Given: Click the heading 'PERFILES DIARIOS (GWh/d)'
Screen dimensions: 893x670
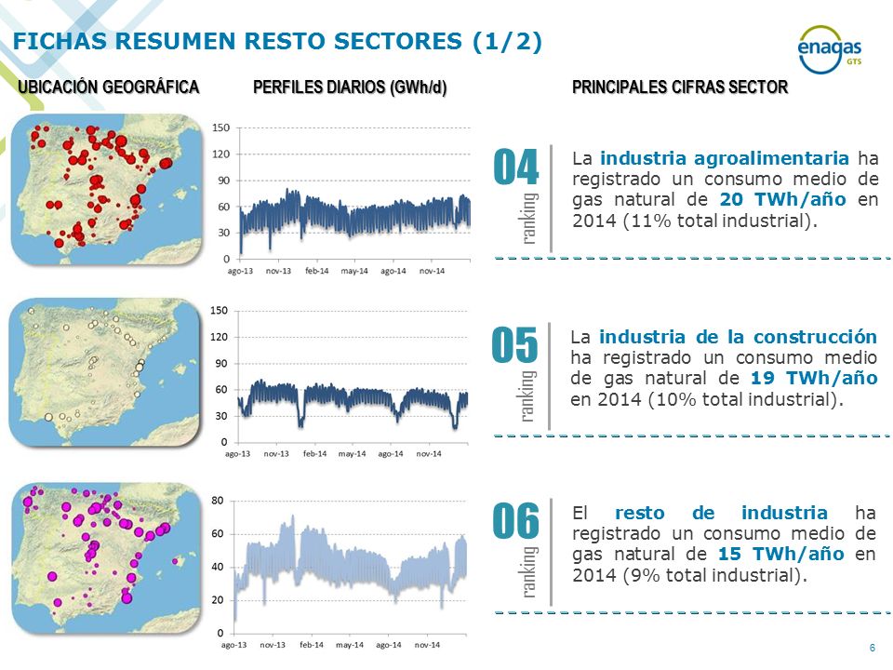Looking at the screenshot, I should tap(350, 87).
